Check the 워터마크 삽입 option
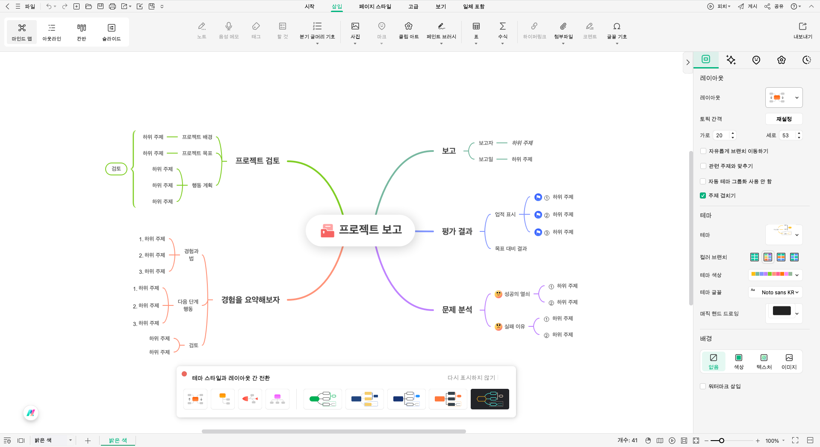Image resolution: width=820 pixels, height=447 pixels. pyautogui.click(x=703, y=386)
